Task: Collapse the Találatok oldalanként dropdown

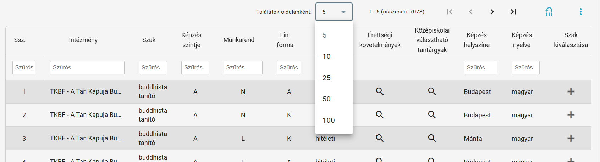Action: coord(334,12)
